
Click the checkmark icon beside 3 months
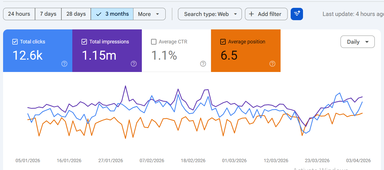tap(98, 14)
